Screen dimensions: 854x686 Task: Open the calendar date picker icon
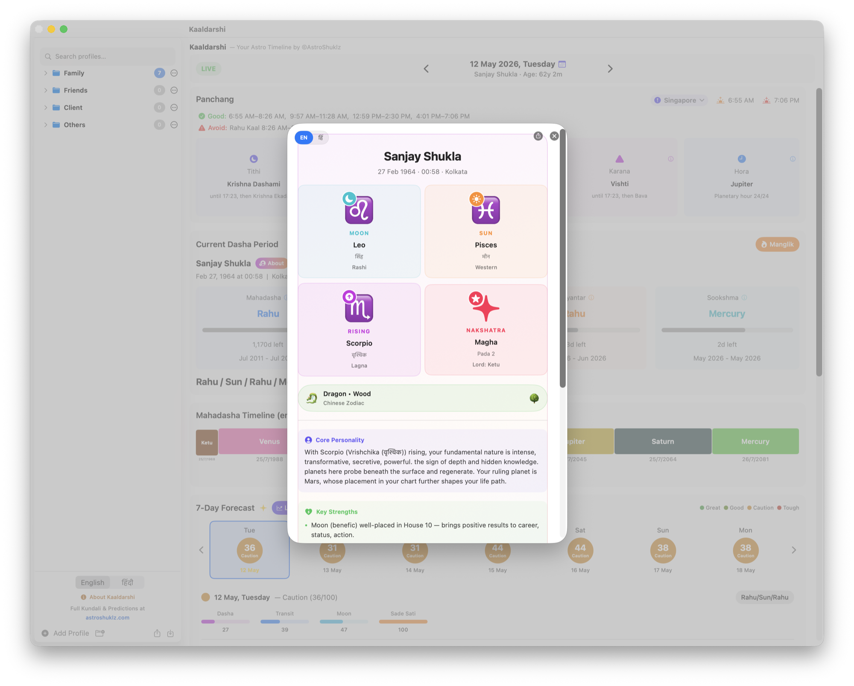tap(562, 64)
